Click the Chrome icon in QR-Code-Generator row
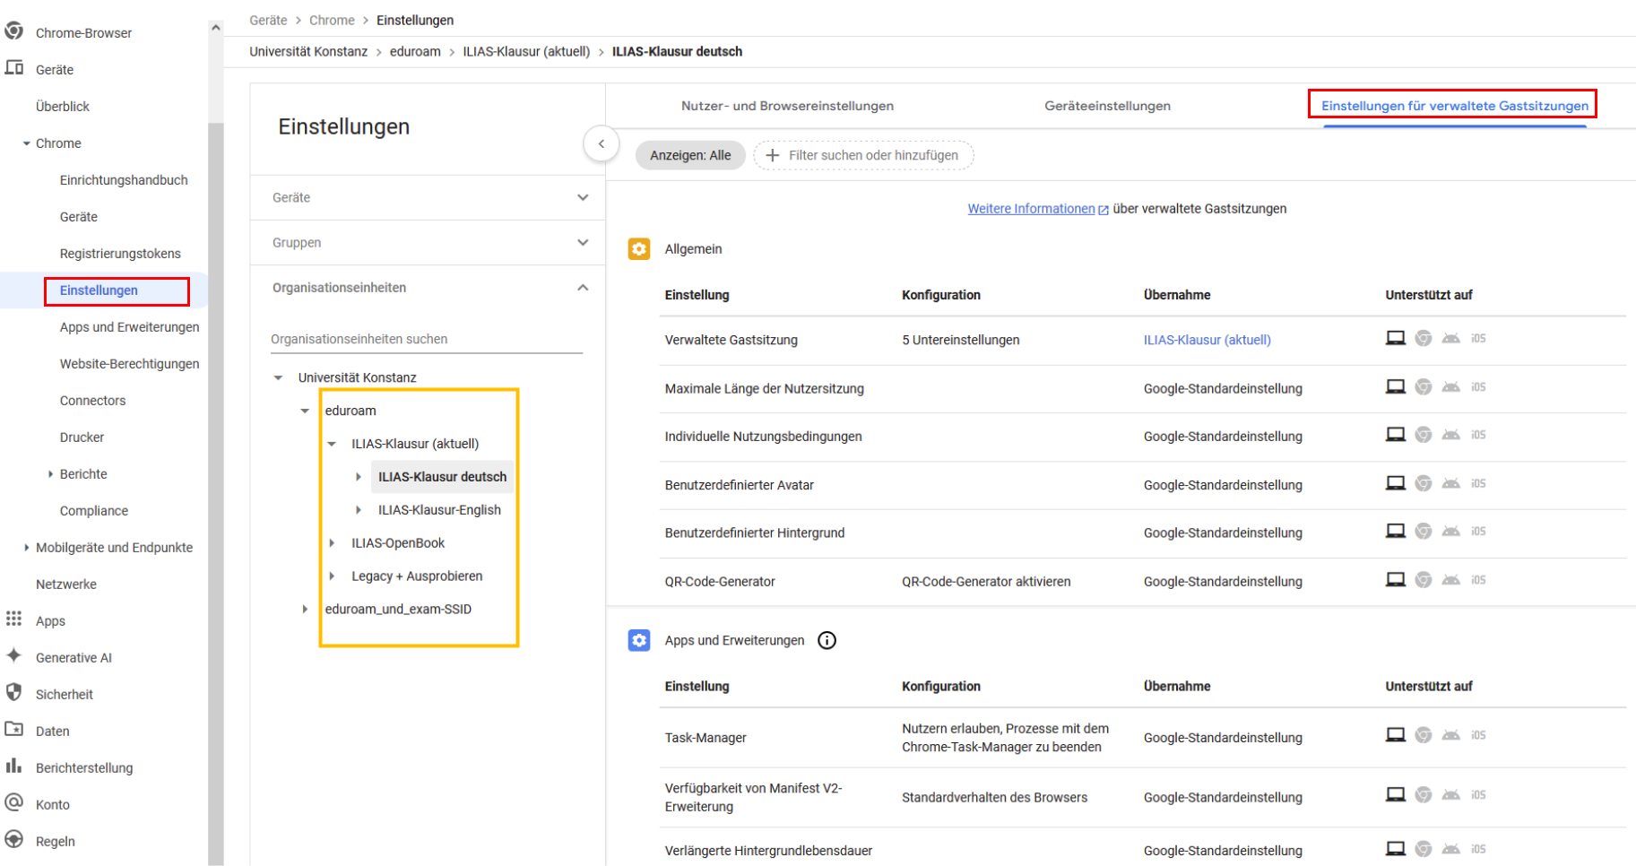The height and width of the screenshot is (866, 1636). pyautogui.click(x=1424, y=579)
